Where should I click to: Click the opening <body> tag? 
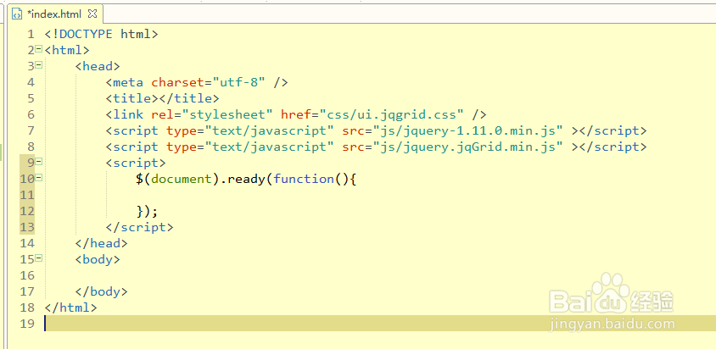[x=98, y=259]
